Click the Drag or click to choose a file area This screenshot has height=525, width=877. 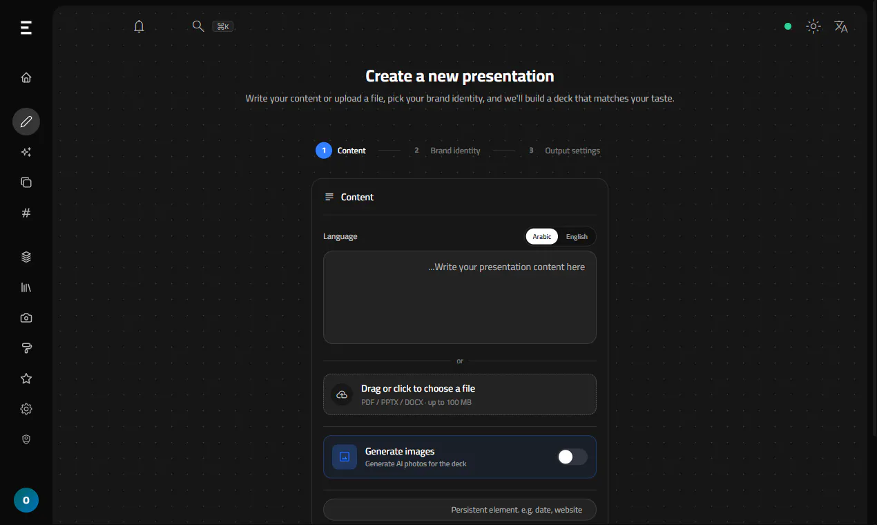pos(460,394)
